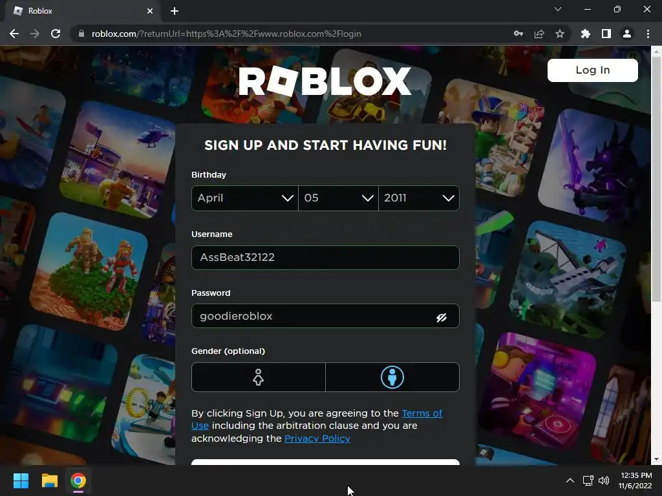Show hidden system tray icons

(x=570, y=480)
